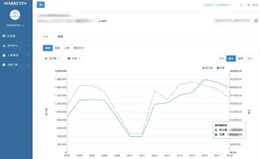Image resolution: width=260 pixels, height=159 pixels.
Task: Open the calendar date picker icon
Action: (256, 21)
